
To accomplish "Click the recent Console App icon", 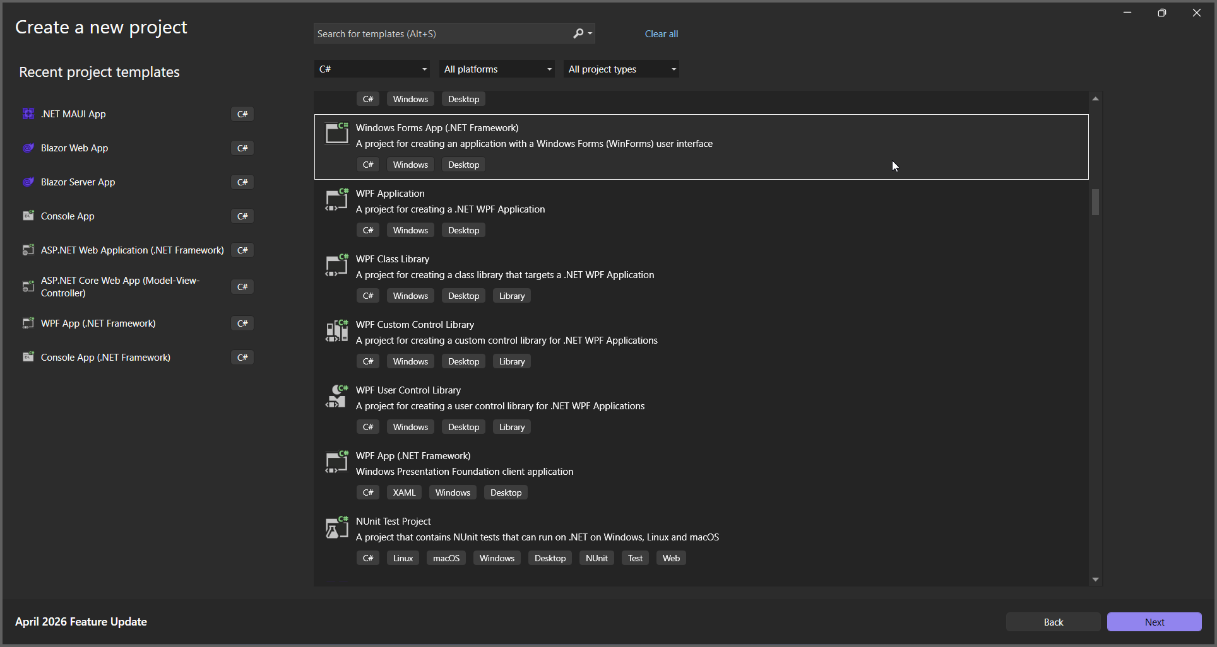I will [x=28, y=216].
